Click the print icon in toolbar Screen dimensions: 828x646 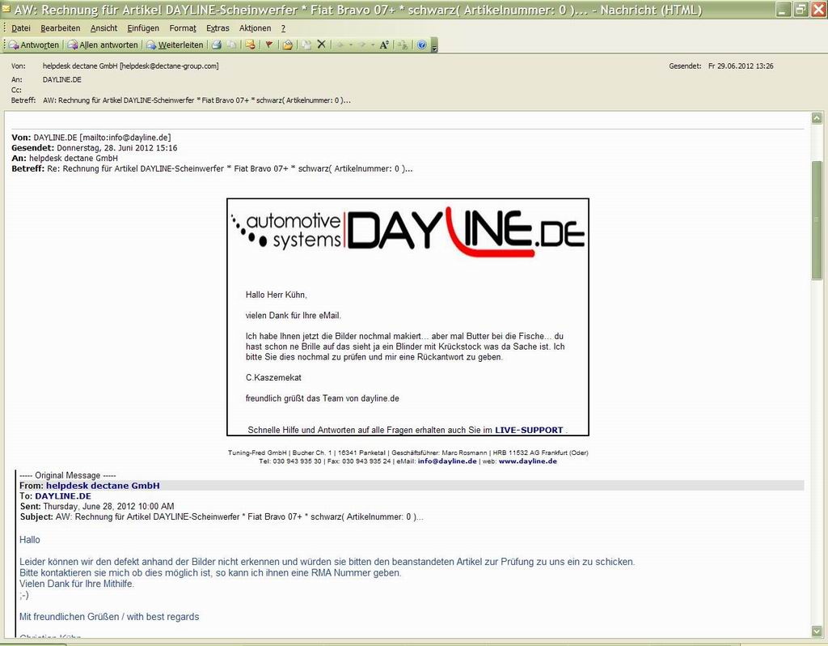(x=217, y=45)
